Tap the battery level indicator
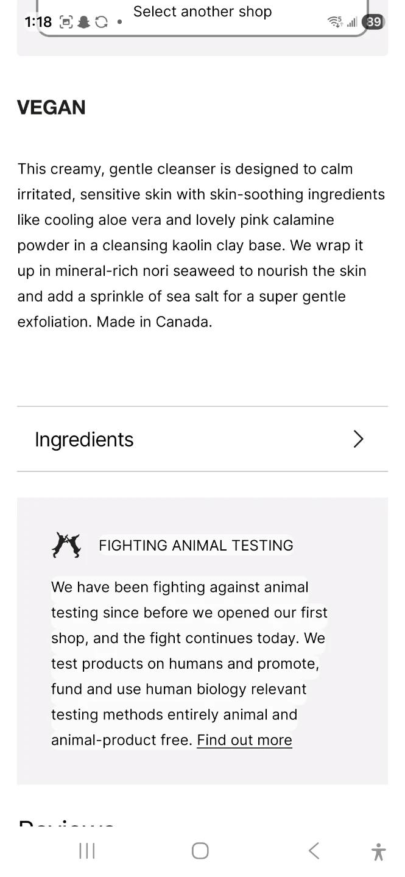Screen dimensions: 405x877 click(x=373, y=23)
